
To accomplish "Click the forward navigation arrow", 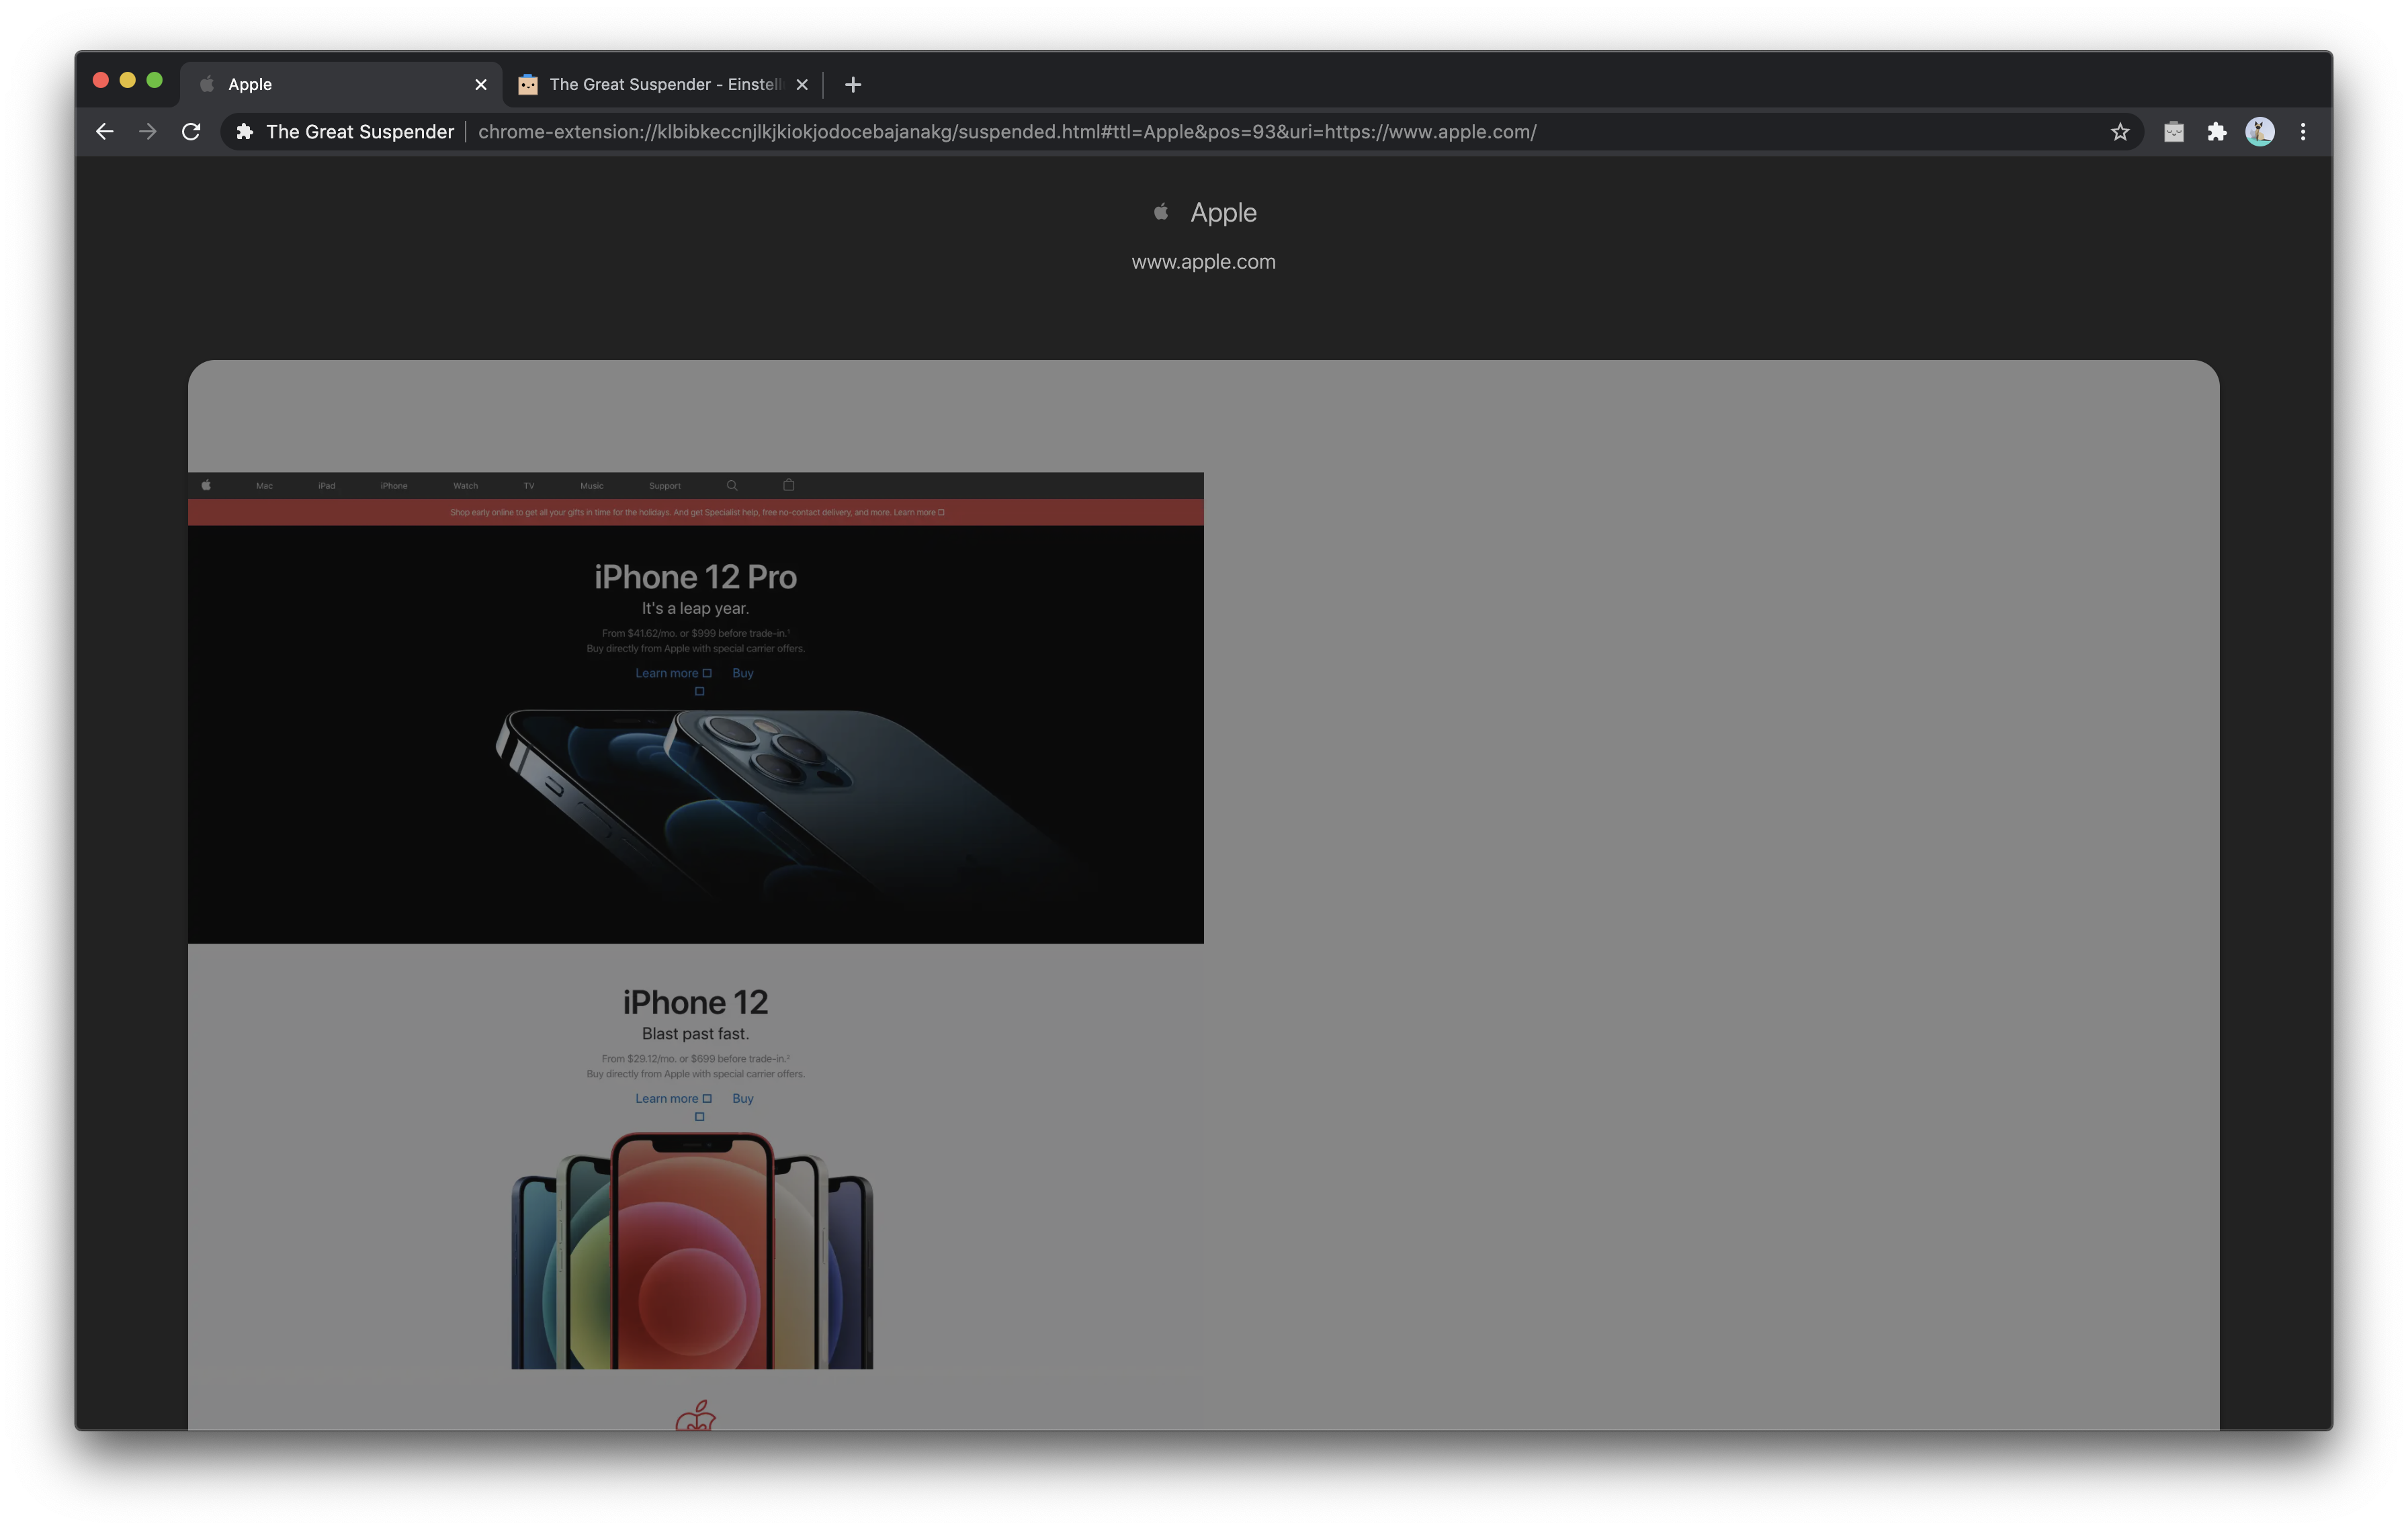I will click(148, 132).
